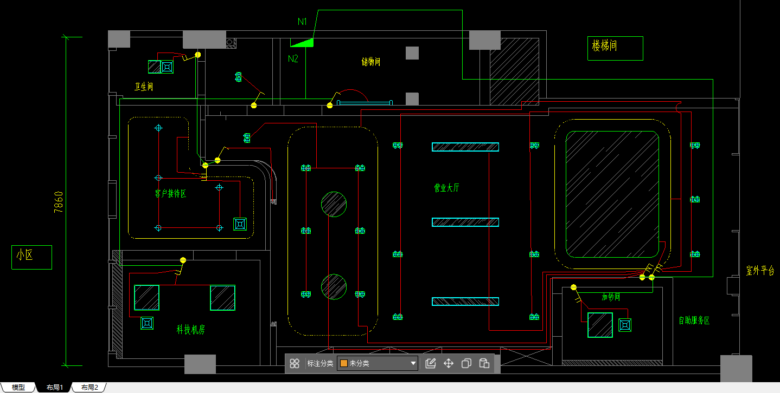Switch to the 布局1 tab
This screenshot has height=393, width=780.
(55, 388)
